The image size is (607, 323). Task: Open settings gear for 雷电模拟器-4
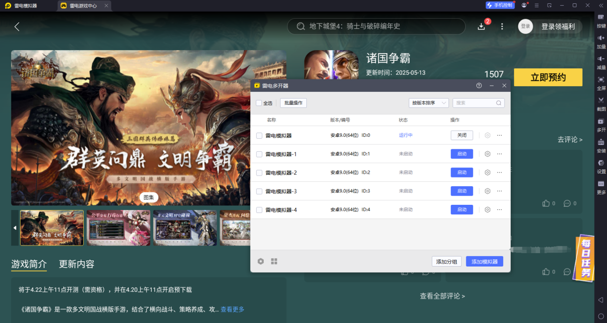pos(487,210)
